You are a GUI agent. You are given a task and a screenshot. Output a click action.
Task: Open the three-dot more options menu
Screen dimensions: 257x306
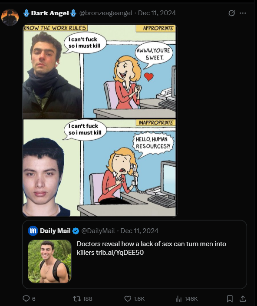tap(243, 13)
